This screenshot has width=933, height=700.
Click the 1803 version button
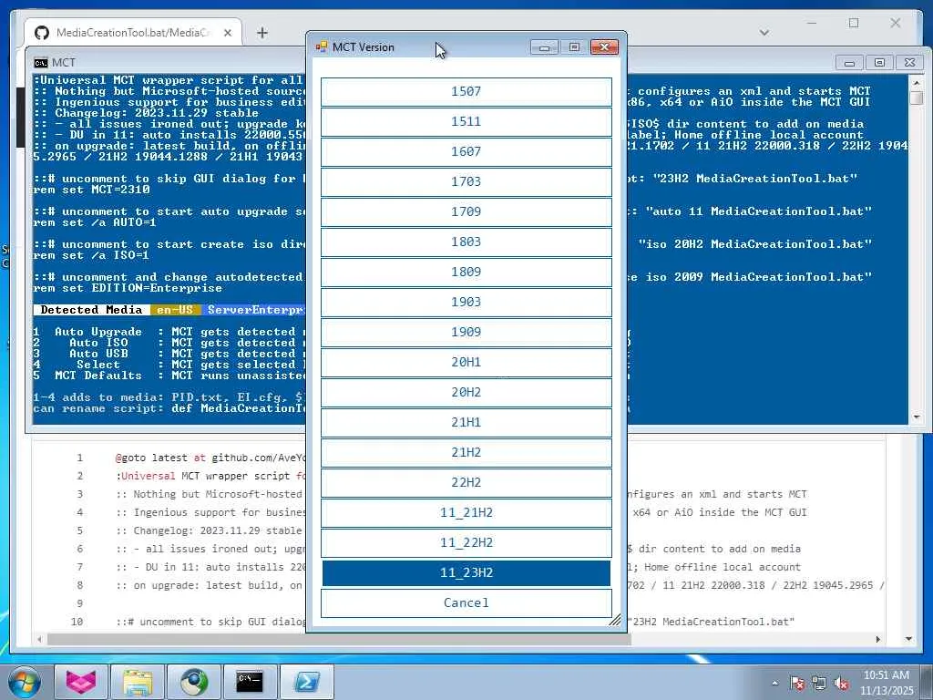466,242
